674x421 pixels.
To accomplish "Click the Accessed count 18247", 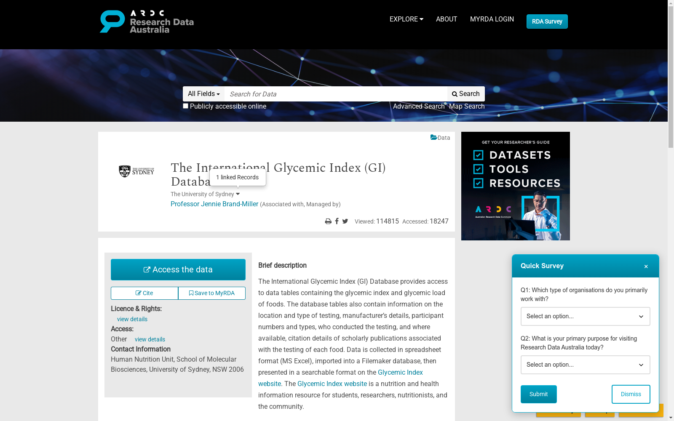I will 439,221.
